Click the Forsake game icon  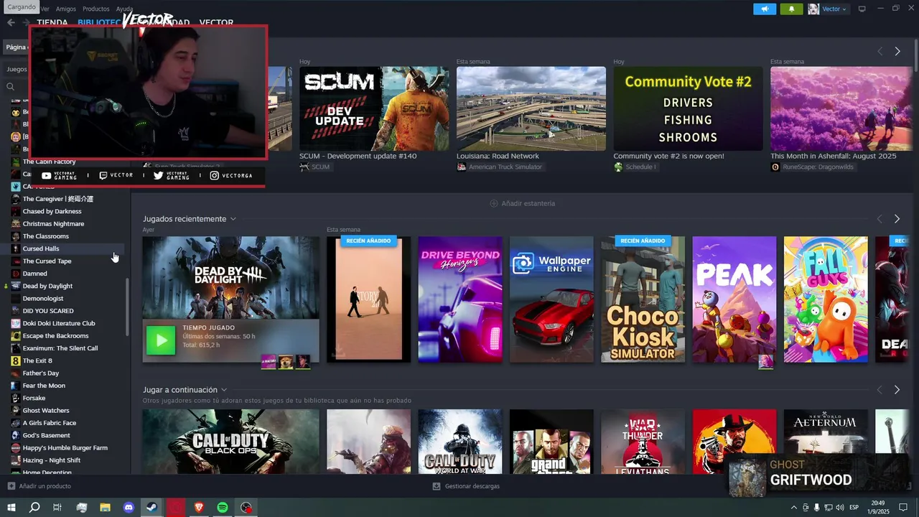16,398
